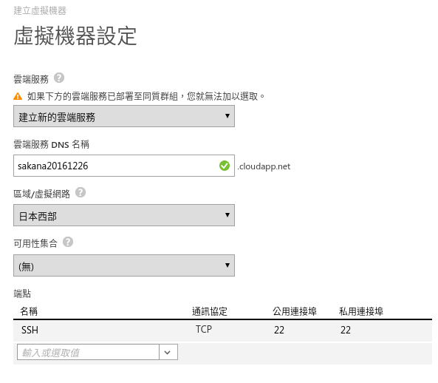Click the TCP protocol cell

[204, 329]
